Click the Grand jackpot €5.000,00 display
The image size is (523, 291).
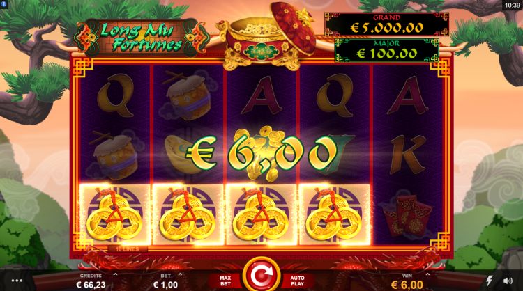386,24
